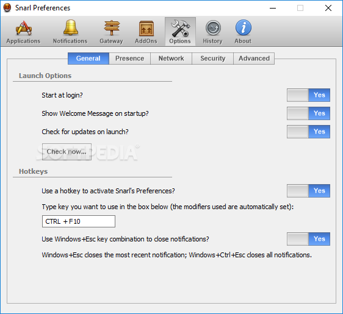Click the Check now... button
The height and width of the screenshot is (314, 343).
point(67,152)
